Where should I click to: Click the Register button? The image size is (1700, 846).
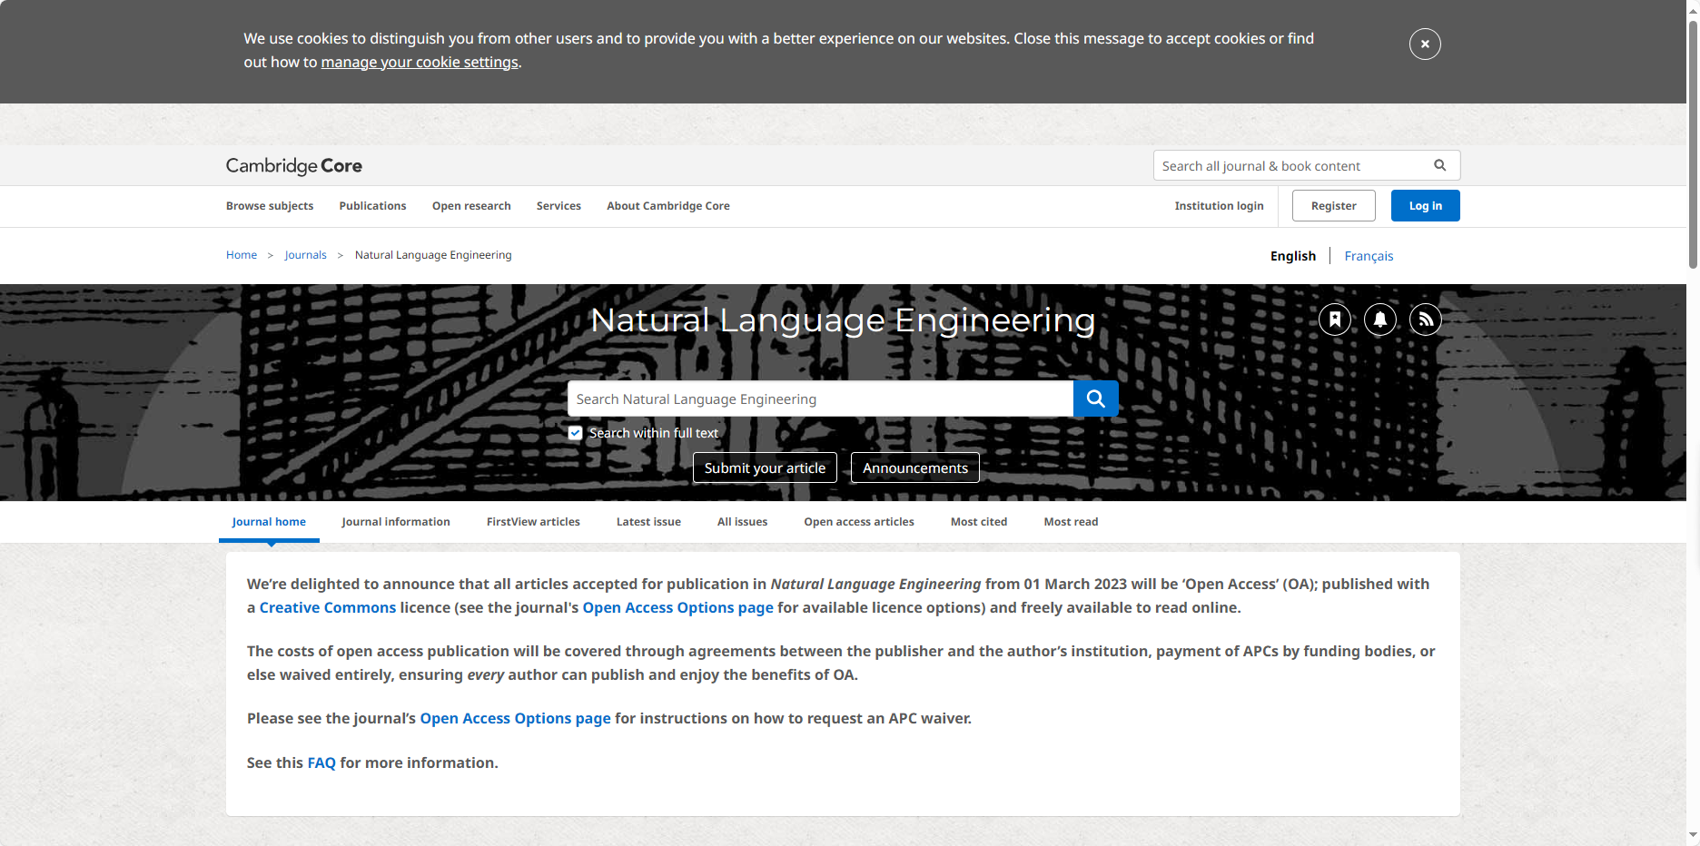(1334, 206)
